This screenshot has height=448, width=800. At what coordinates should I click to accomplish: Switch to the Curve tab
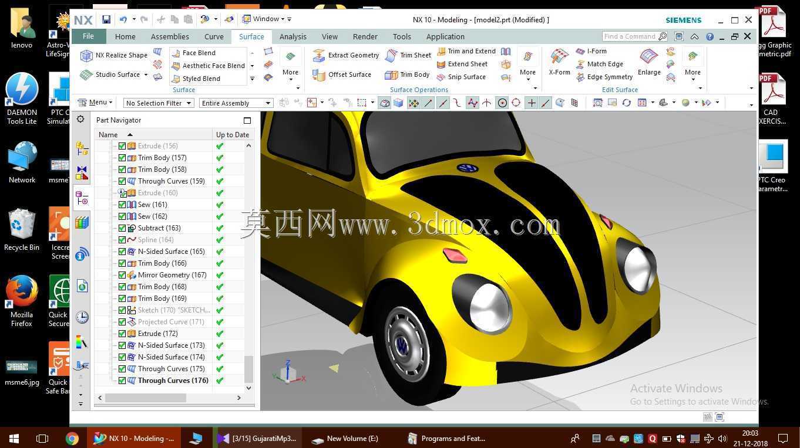[x=214, y=36]
